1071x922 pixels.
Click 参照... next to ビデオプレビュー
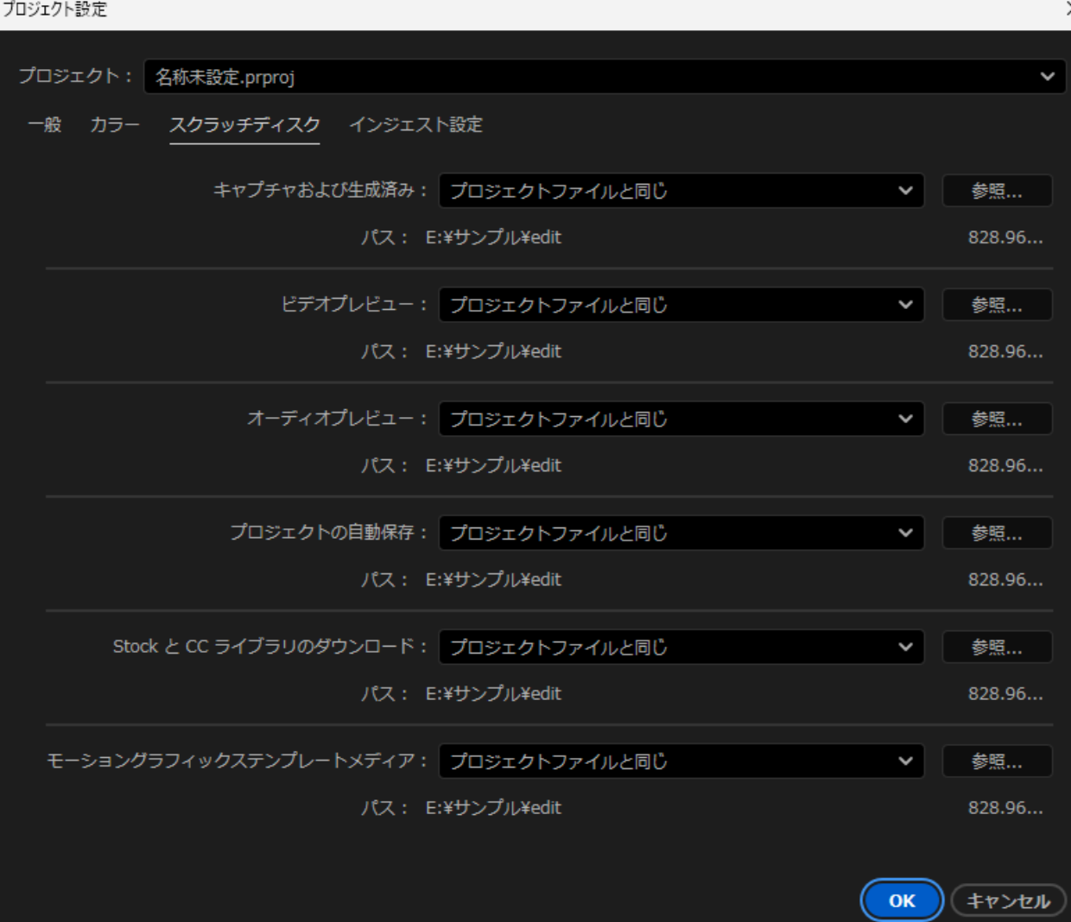point(997,305)
